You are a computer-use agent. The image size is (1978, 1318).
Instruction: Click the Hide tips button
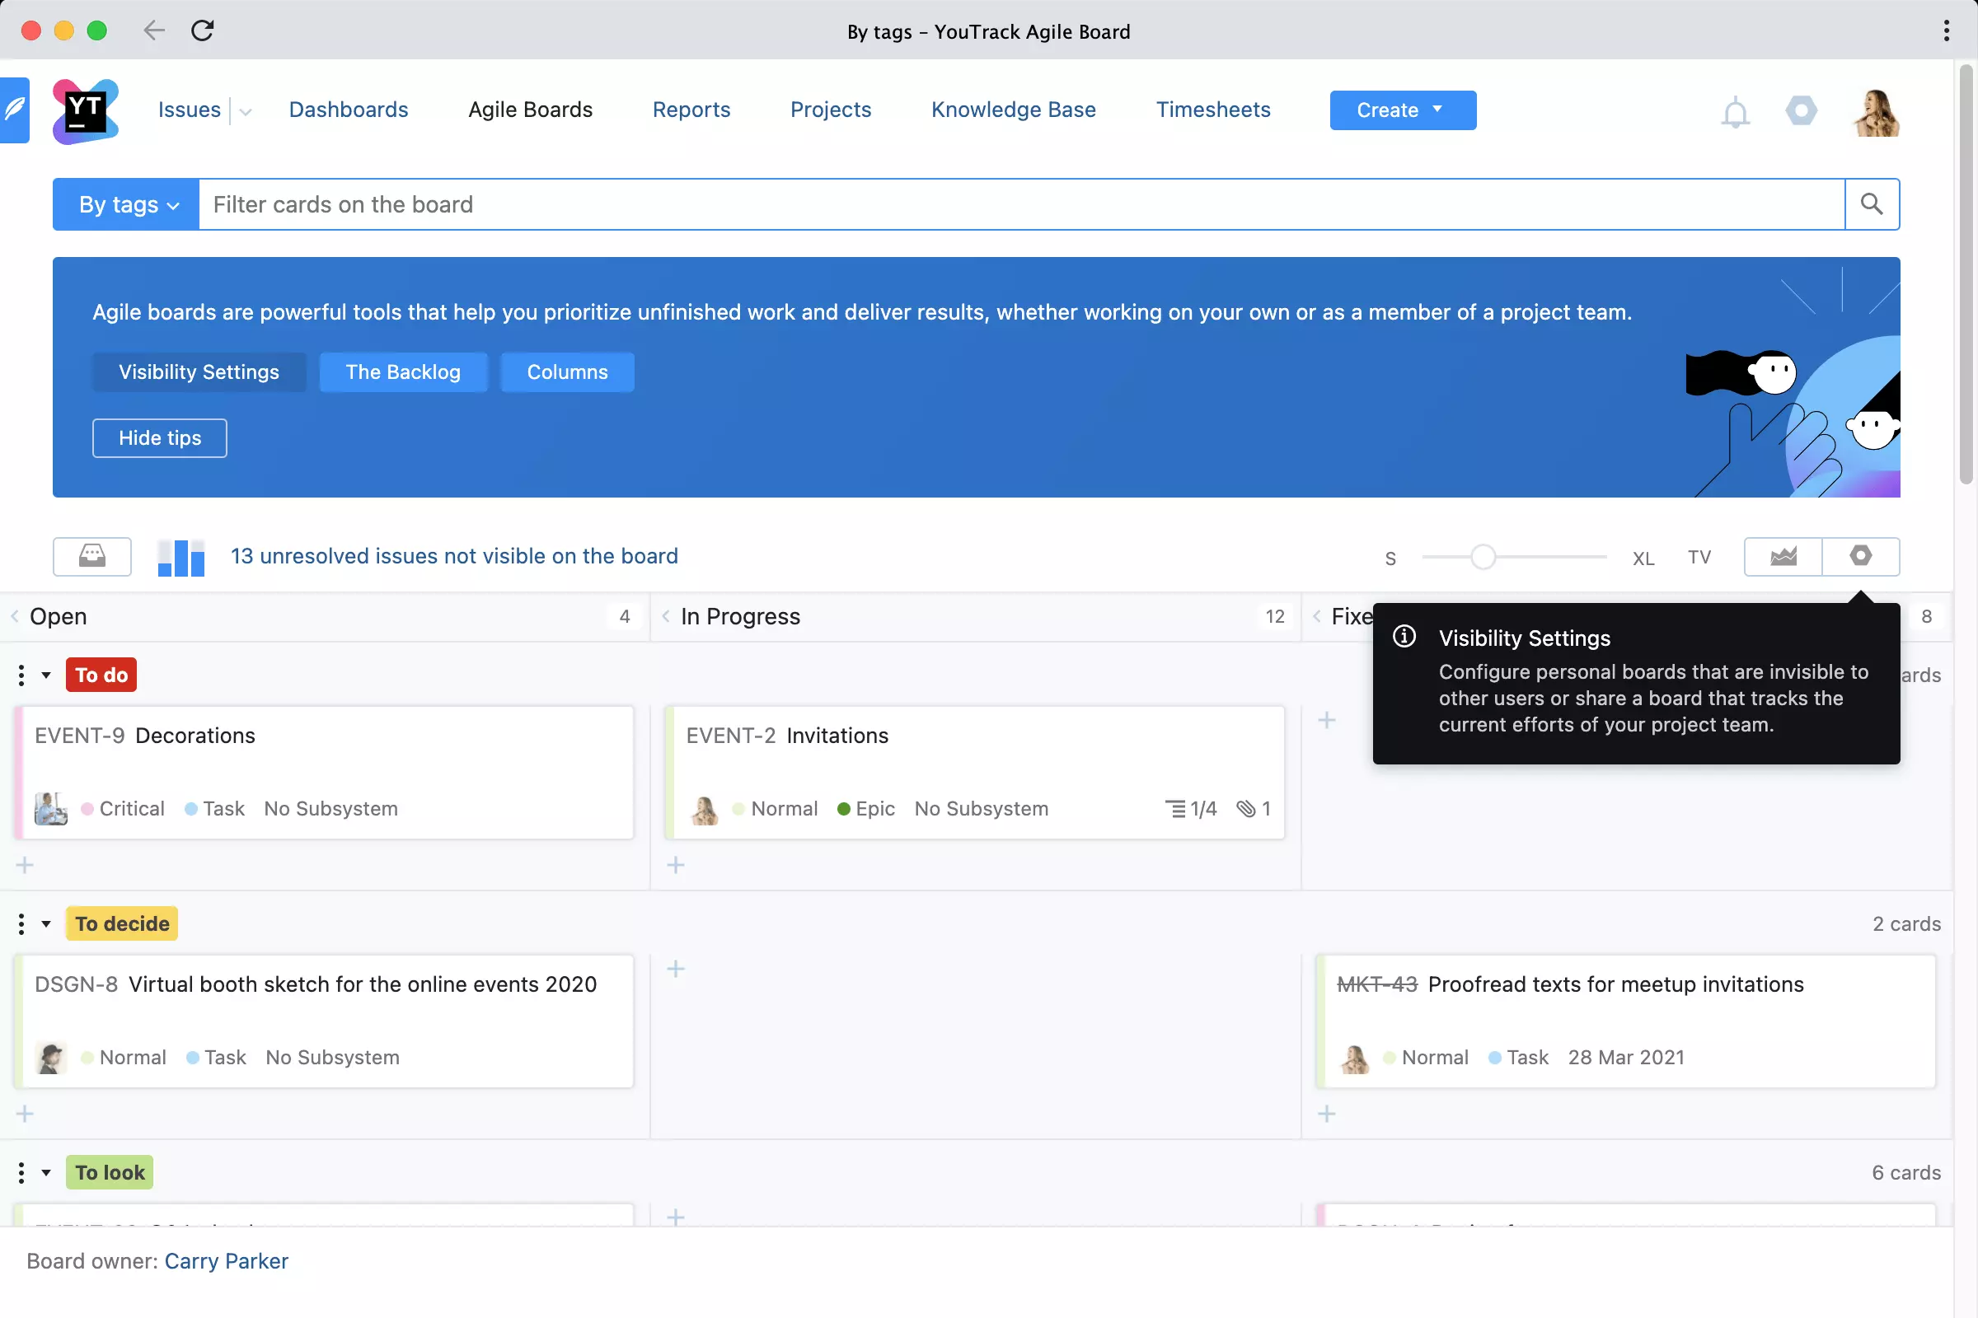pyautogui.click(x=159, y=437)
